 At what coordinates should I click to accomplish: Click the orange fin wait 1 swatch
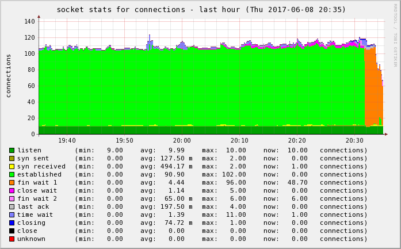point(12,182)
